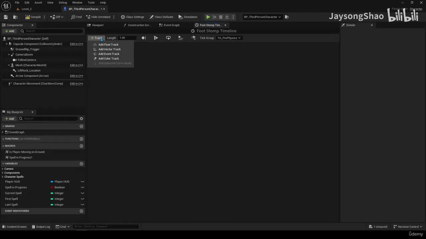Open the Tick Group TG_PrePhysics dropdown

coord(229,38)
